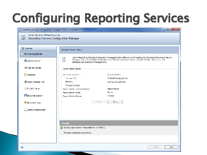Click the Apply button
The image size is (207, 155).
point(155,147)
